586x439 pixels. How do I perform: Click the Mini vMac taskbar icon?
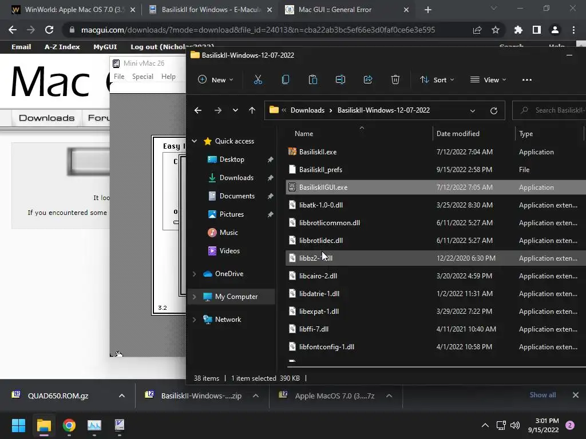point(120,425)
